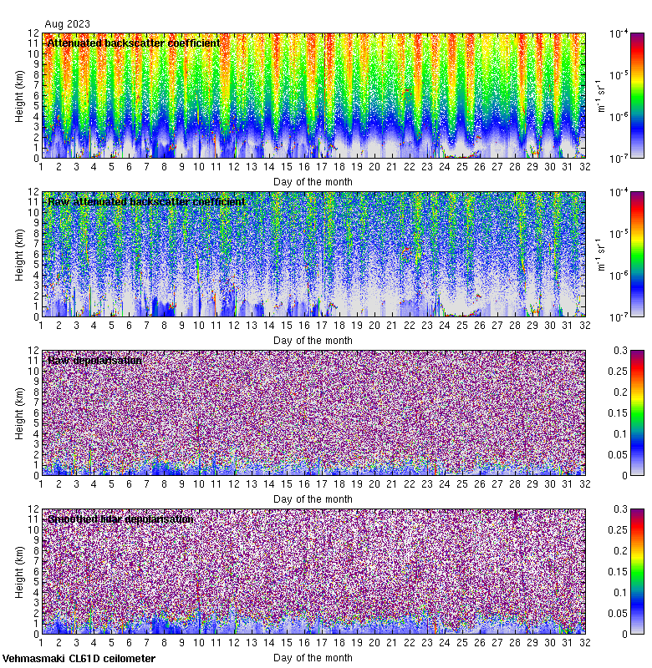The width and height of the screenshot is (652, 668).
Task: Click "Day of the month" under the bottom plot
Action: click(x=313, y=659)
